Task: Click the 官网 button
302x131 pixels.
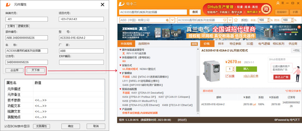Action: click(194, 44)
